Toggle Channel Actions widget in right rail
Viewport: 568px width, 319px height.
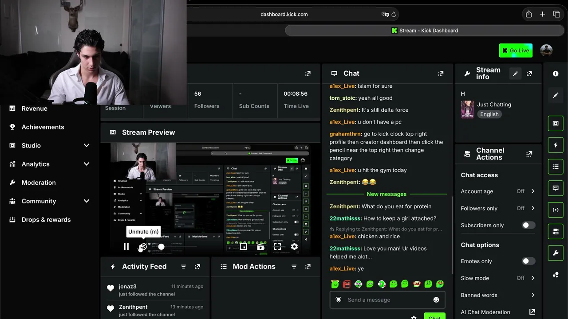click(x=556, y=232)
